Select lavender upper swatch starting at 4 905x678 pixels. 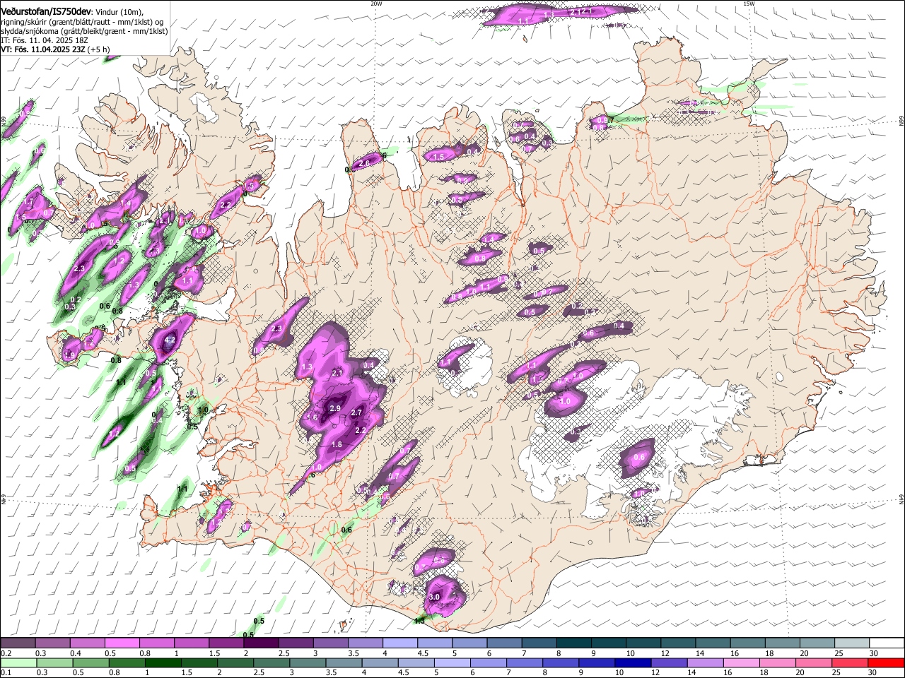[401, 643]
